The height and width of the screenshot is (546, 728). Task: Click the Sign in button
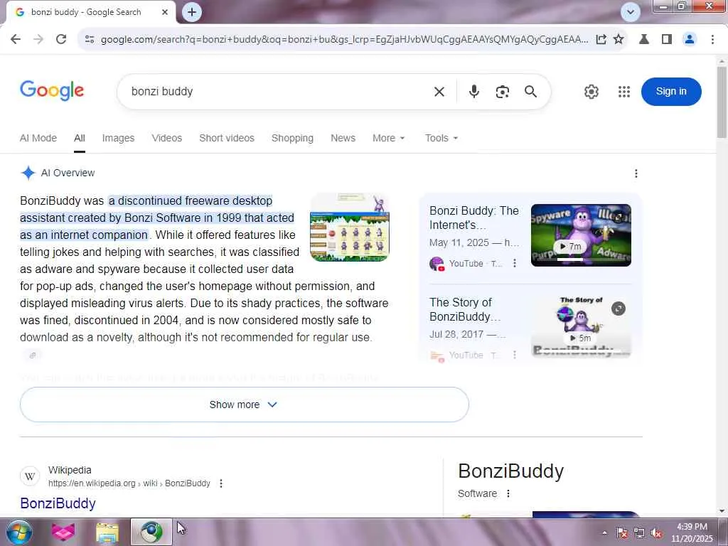tap(671, 92)
